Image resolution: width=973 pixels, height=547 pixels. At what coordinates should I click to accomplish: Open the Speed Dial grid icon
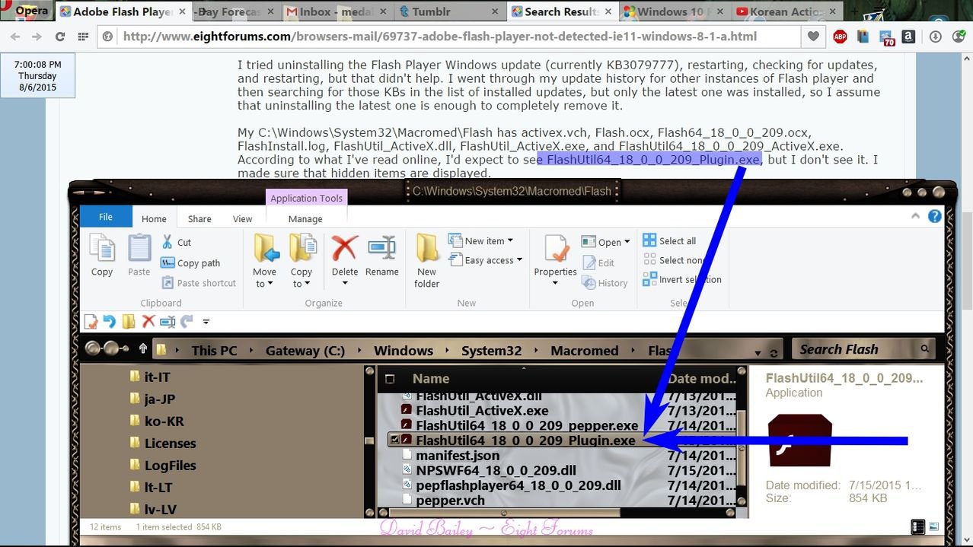82,37
